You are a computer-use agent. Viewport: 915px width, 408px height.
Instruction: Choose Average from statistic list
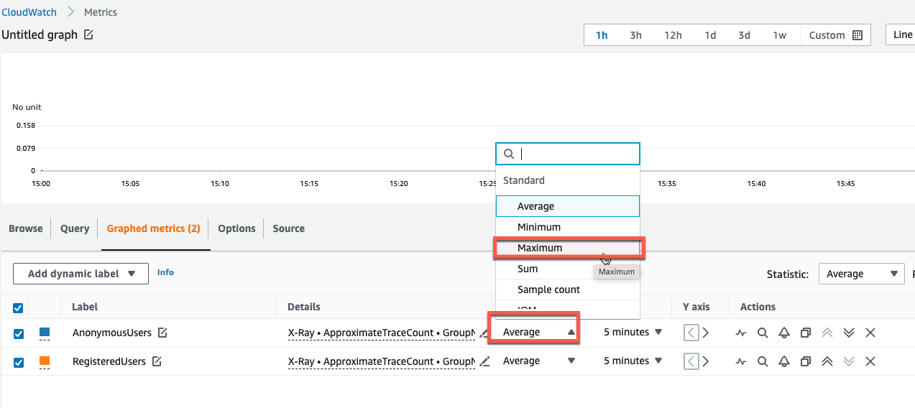pyautogui.click(x=567, y=206)
